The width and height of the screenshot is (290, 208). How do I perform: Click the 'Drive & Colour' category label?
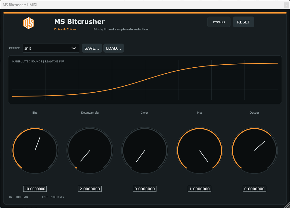[x=65, y=29]
